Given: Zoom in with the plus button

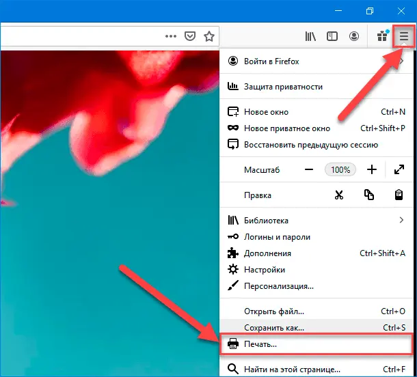Looking at the screenshot, I should pos(372,169).
